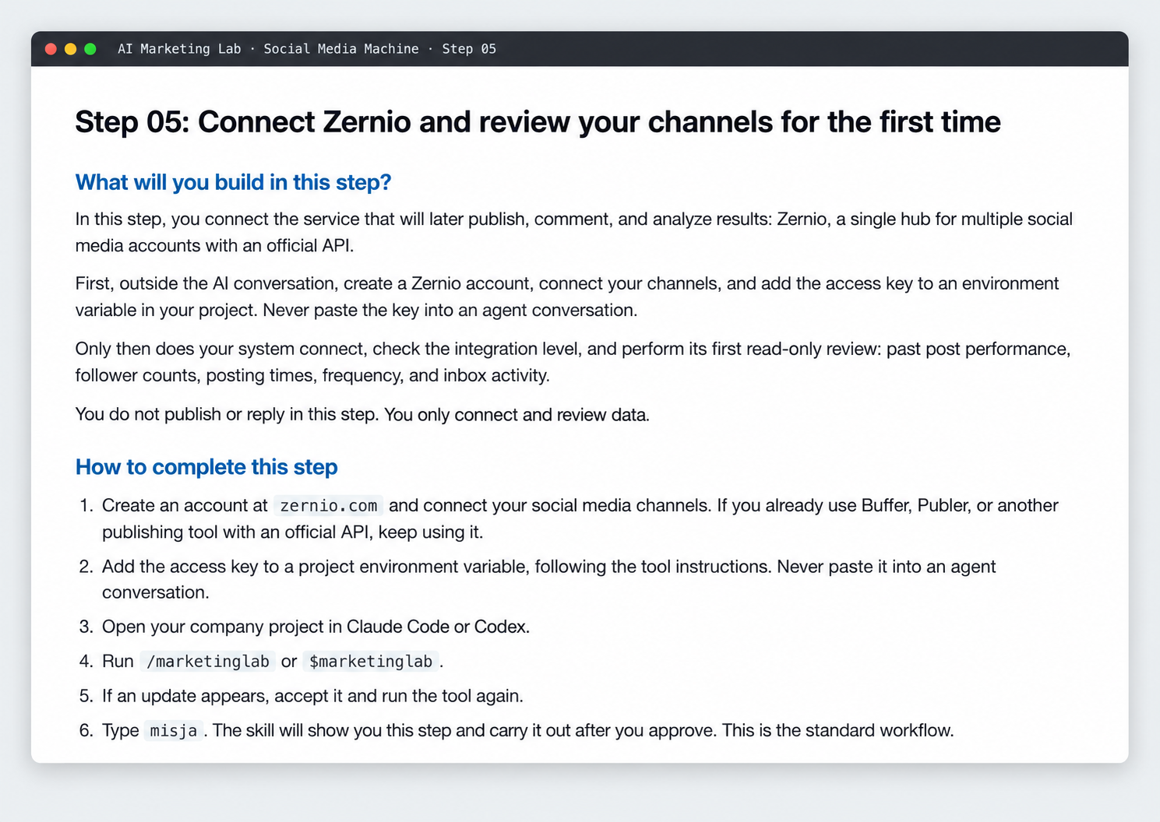Click list item "If an update appears, accept it"
Image resolution: width=1160 pixels, height=822 pixels.
point(312,695)
